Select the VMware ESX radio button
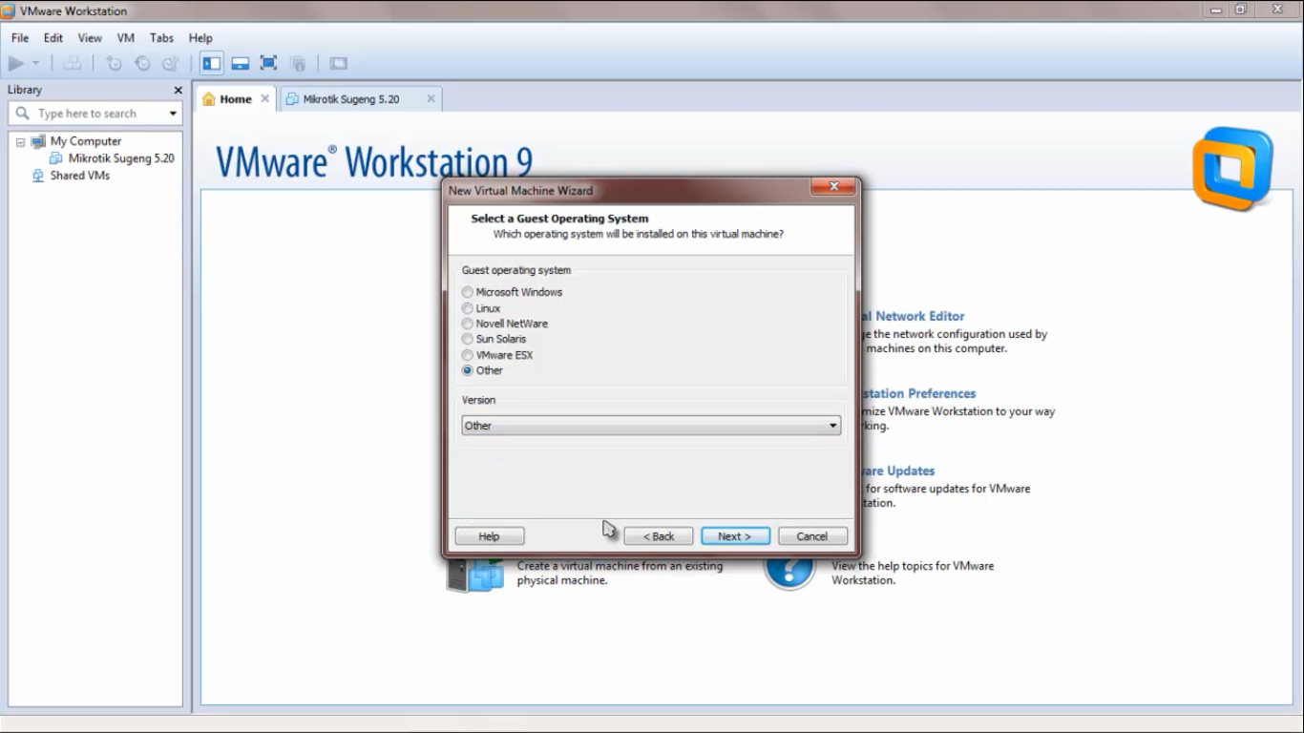1304x733 pixels. (468, 355)
